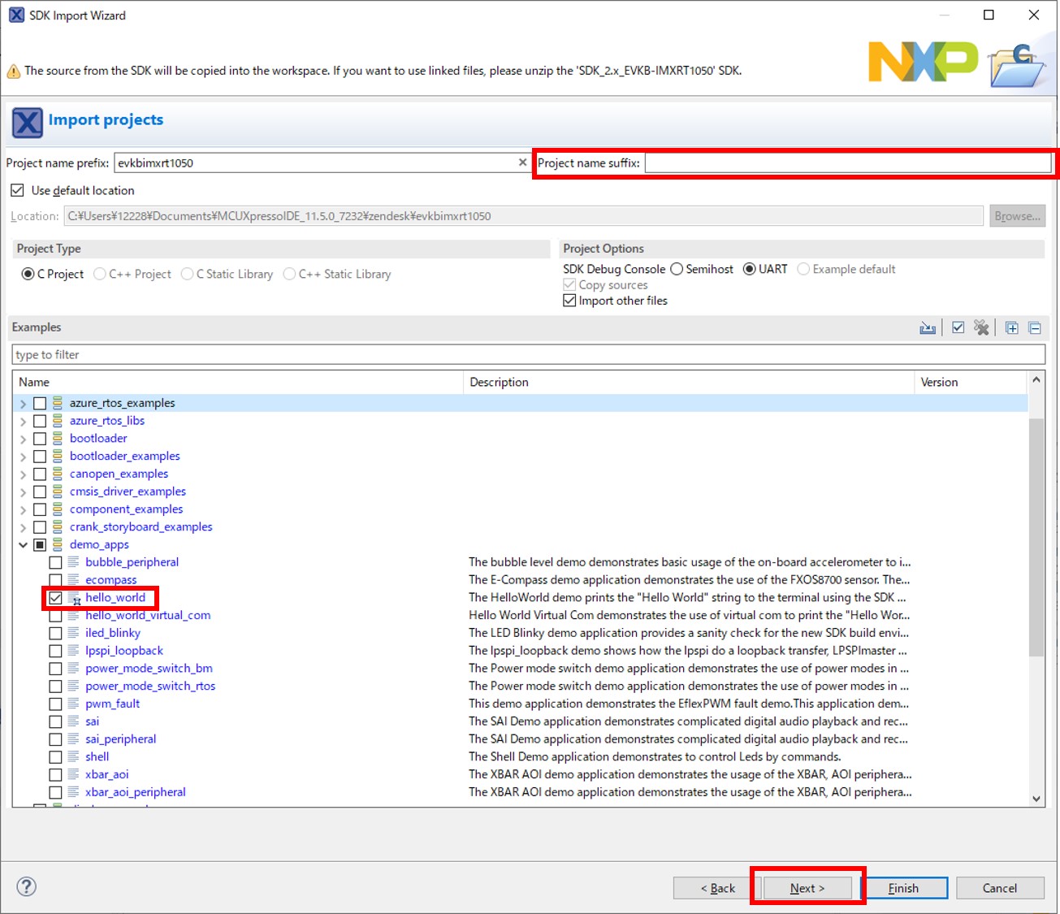Click the help question mark icon

point(27,886)
